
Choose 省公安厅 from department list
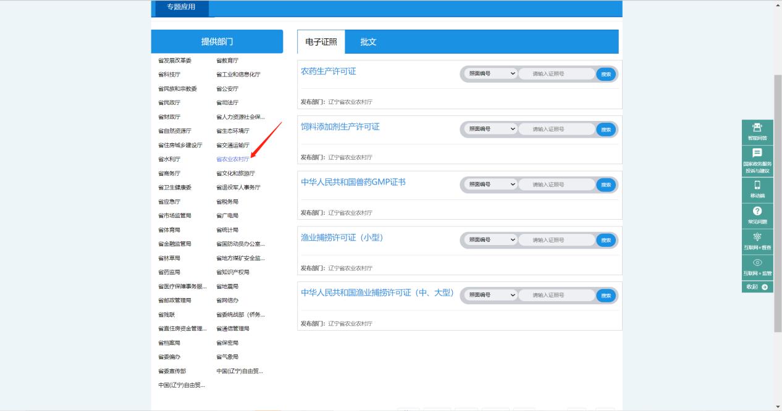(x=227, y=89)
